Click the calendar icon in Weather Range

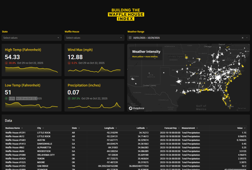(130, 38)
